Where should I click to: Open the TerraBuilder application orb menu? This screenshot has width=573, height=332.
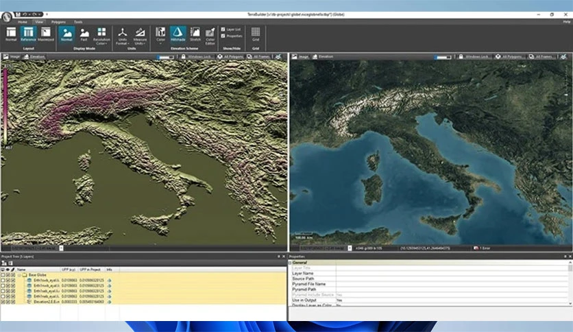pos(6,17)
